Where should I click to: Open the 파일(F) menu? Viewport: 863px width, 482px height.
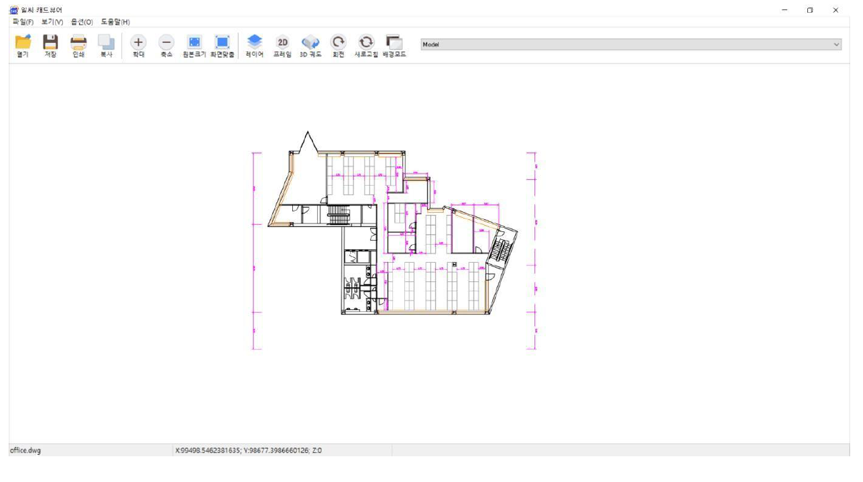[23, 22]
